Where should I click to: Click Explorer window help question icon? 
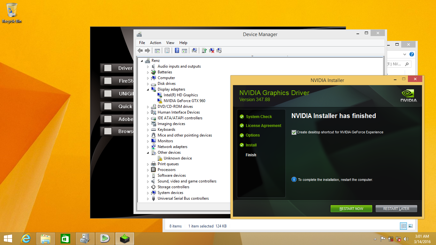point(412,55)
